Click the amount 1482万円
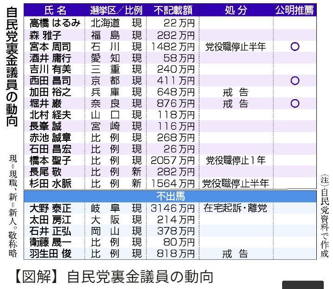333x289 pixels. [x=173, y=47]
